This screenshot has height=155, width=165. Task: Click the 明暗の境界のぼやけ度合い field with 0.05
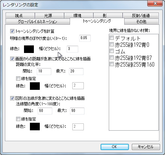pos(85,38)
